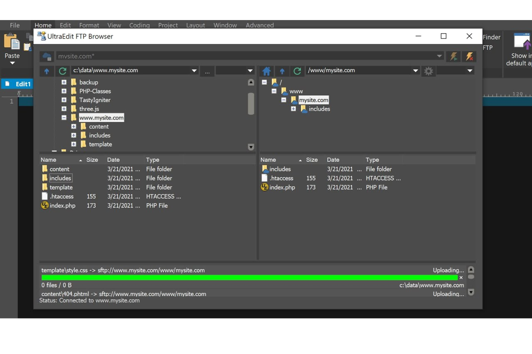Click the local tree vertical scrollbar thumb
The width and height of the screenshot is (532, 354).
click(251, 104)
